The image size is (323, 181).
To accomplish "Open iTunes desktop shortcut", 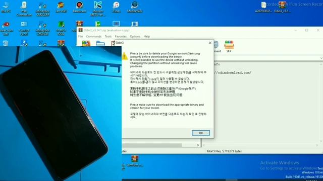I will (x=116, y=7).
